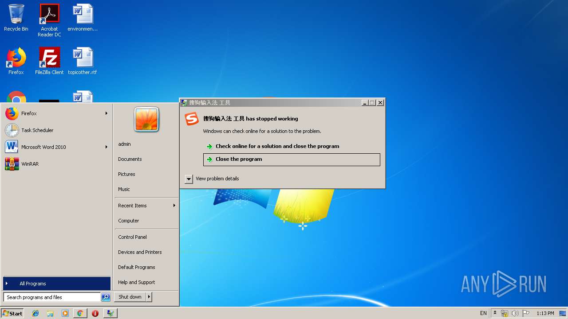Click the WinRAR label in the Start menu
The height and width of the screenshot is (319, 568).
(30, 164)
